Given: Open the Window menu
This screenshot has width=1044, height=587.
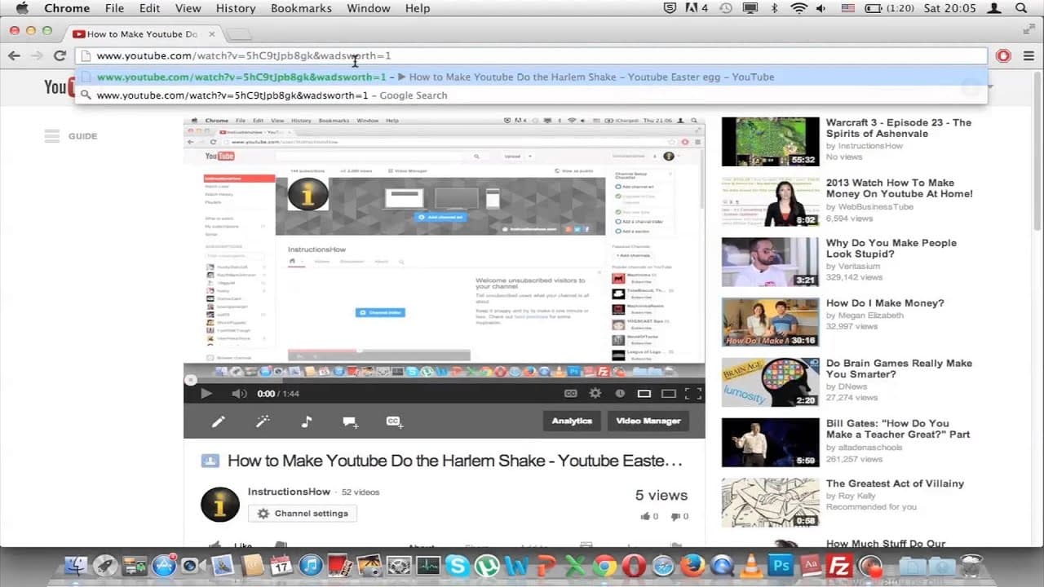Looking at the screenshot, I should (x=369, y=8).
